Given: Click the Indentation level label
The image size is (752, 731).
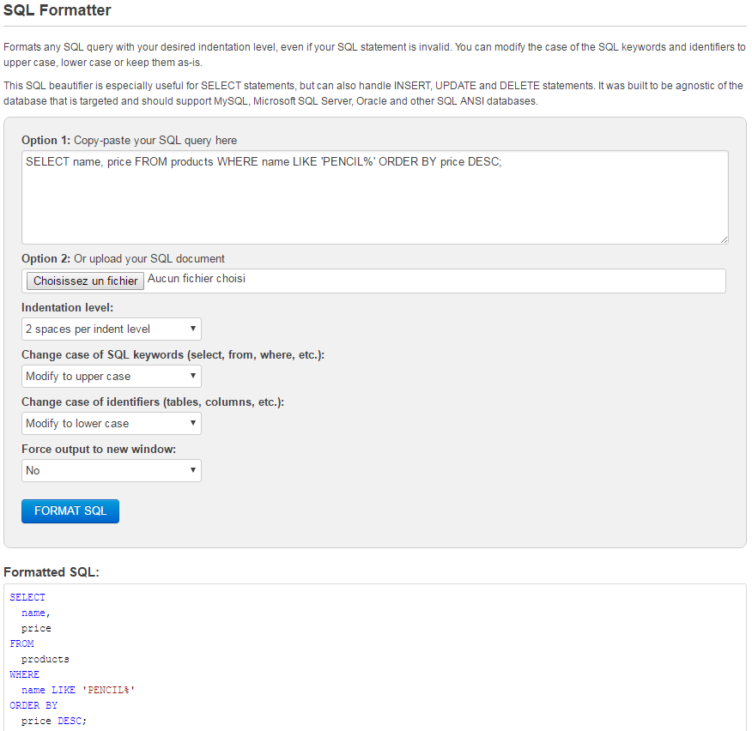Looking at the screenshot, I should (x=67, y=307).
